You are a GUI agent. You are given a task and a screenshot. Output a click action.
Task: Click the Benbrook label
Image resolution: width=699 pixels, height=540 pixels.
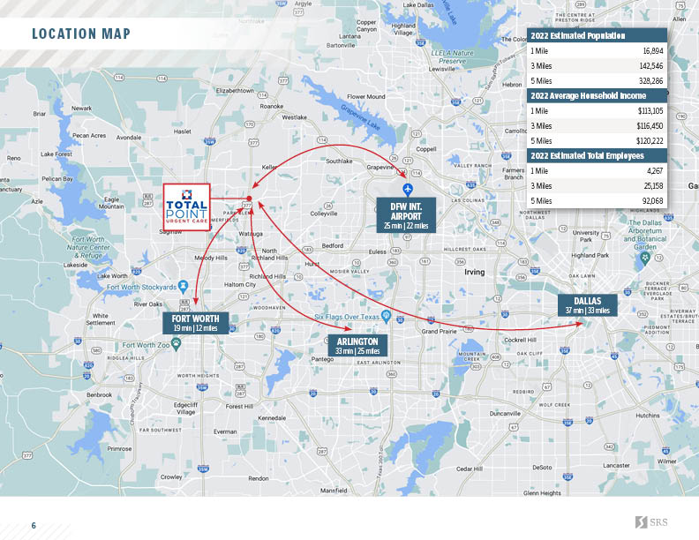[100, 394]
